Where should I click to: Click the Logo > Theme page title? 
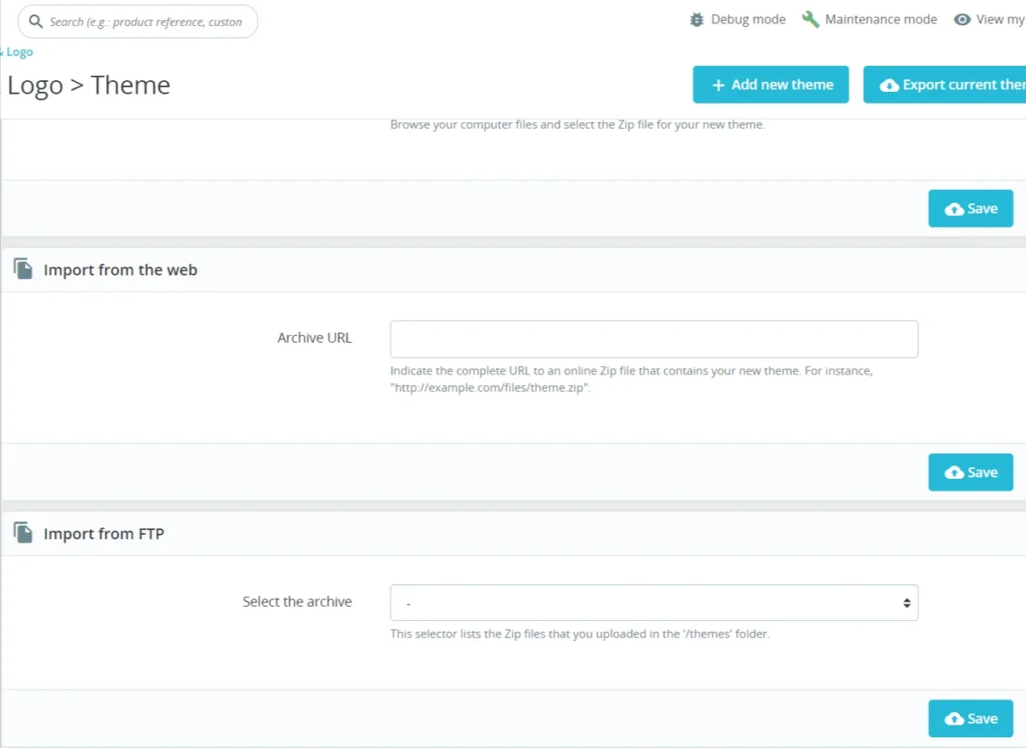(x=89, y=86)
